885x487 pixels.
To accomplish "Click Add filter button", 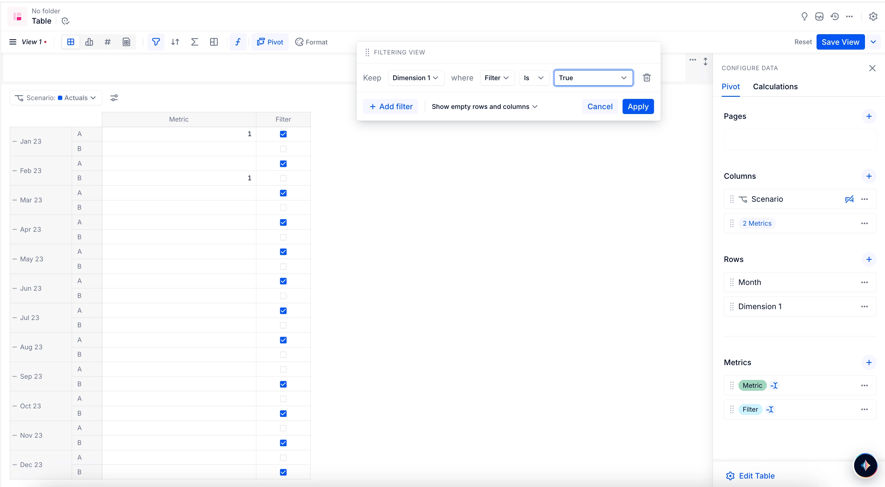I will pos(391,107).
